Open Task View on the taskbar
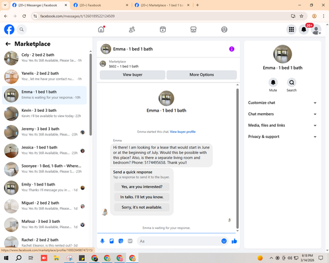 coord(31,258)
